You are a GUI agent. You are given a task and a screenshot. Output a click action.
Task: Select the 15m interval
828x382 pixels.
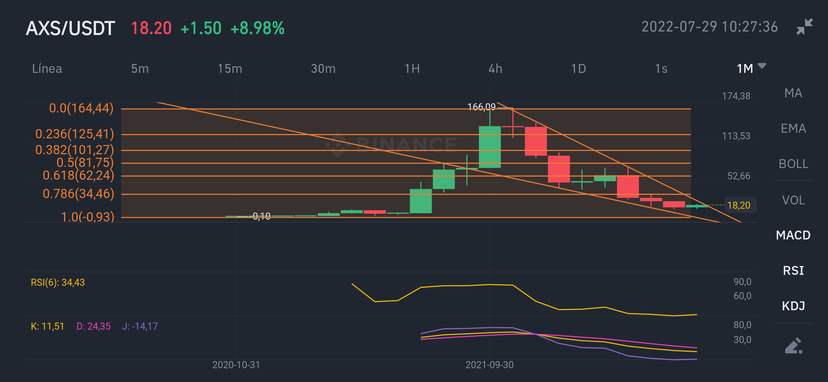230,69
